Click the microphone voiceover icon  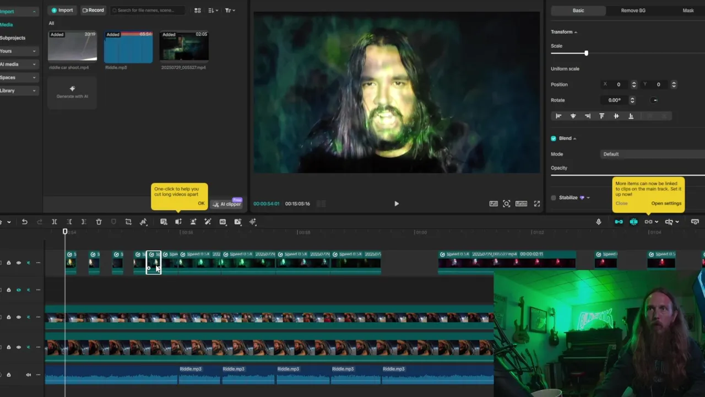click(599, 222)
